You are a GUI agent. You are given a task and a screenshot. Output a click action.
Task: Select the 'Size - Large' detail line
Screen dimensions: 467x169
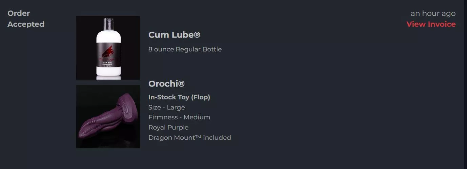(167, 107)
